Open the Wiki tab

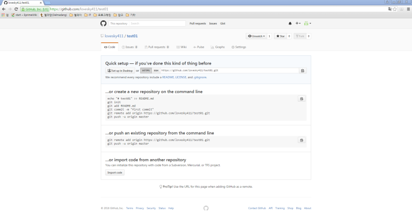(182, 47)
